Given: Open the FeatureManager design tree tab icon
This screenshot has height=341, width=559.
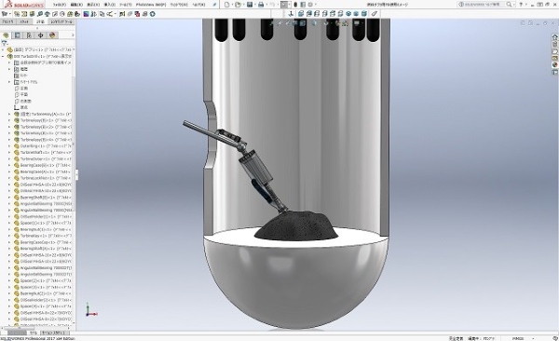Looking at the screenshot, I should [7, 35].
